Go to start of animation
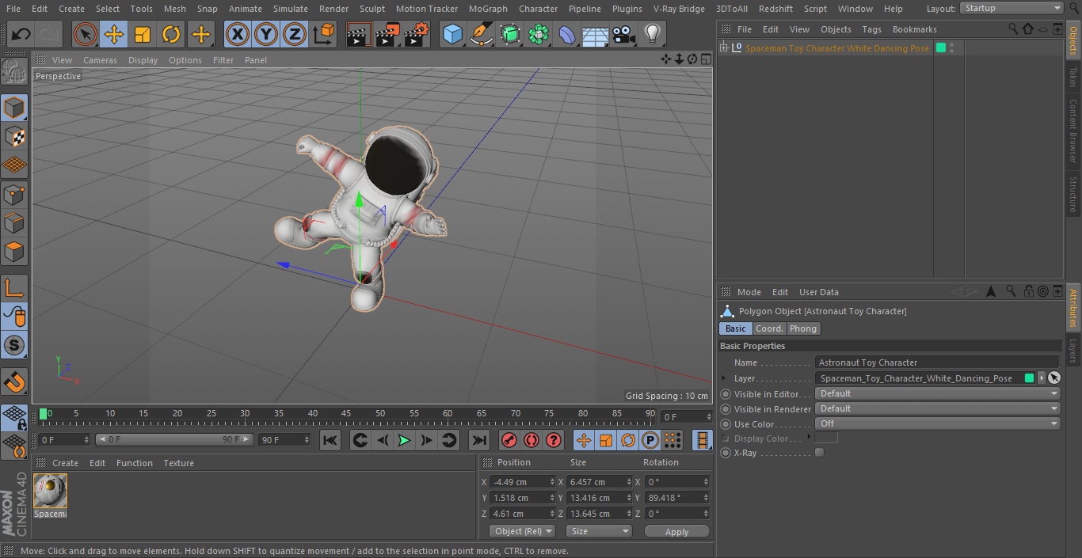The height and width of the screenshot is (558, 1082). 330,440
